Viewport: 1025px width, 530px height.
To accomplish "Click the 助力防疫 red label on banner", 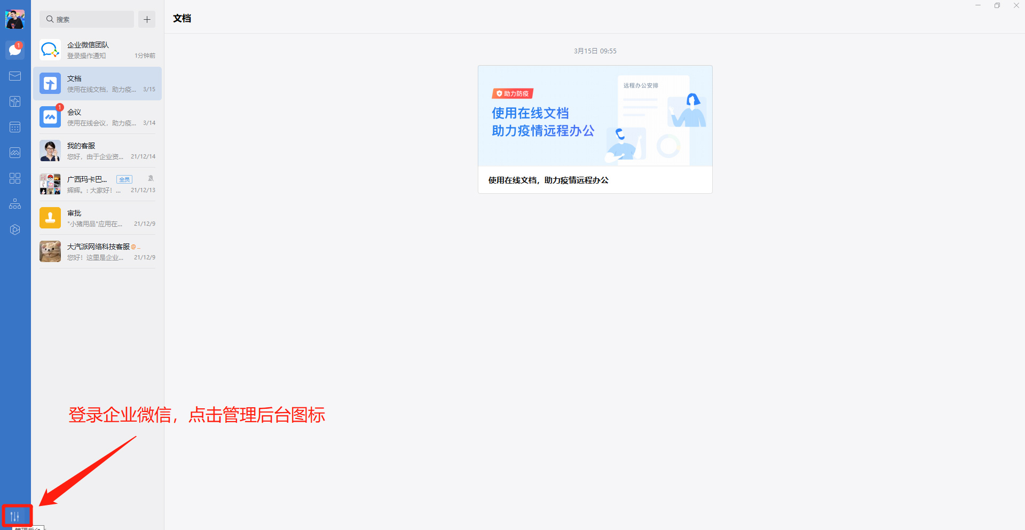I will tap(512, 93).
